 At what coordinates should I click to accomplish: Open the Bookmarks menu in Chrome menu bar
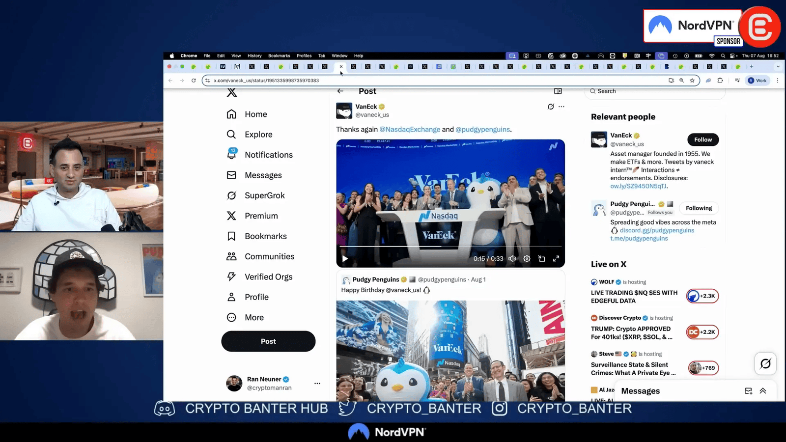point(279,56)
